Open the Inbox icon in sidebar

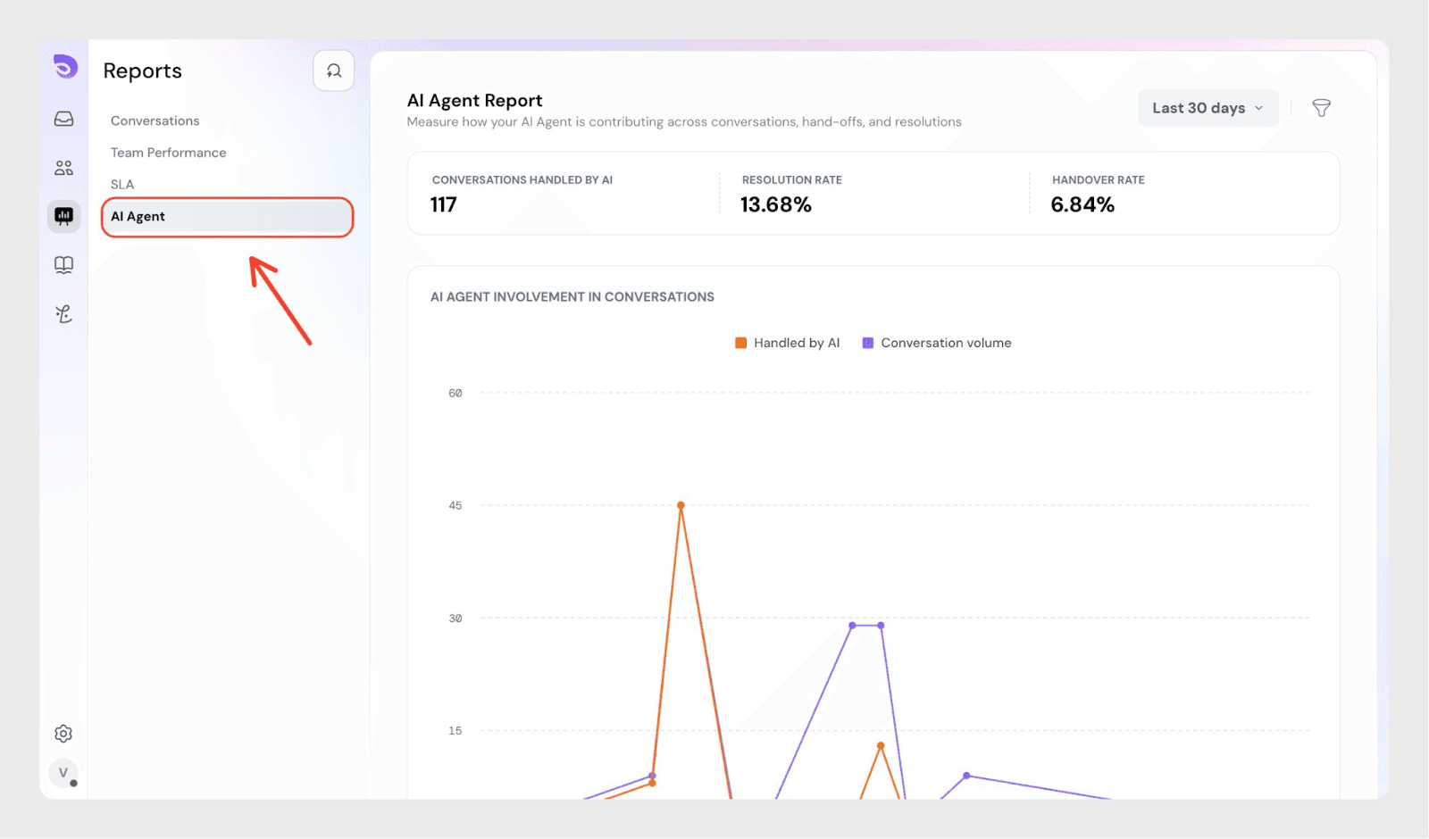63,119
